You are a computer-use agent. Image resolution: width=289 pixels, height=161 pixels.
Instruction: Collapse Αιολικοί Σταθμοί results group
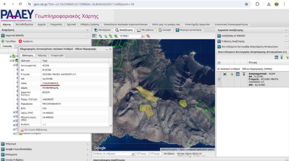pyautogui.click(x=218, y=69)
